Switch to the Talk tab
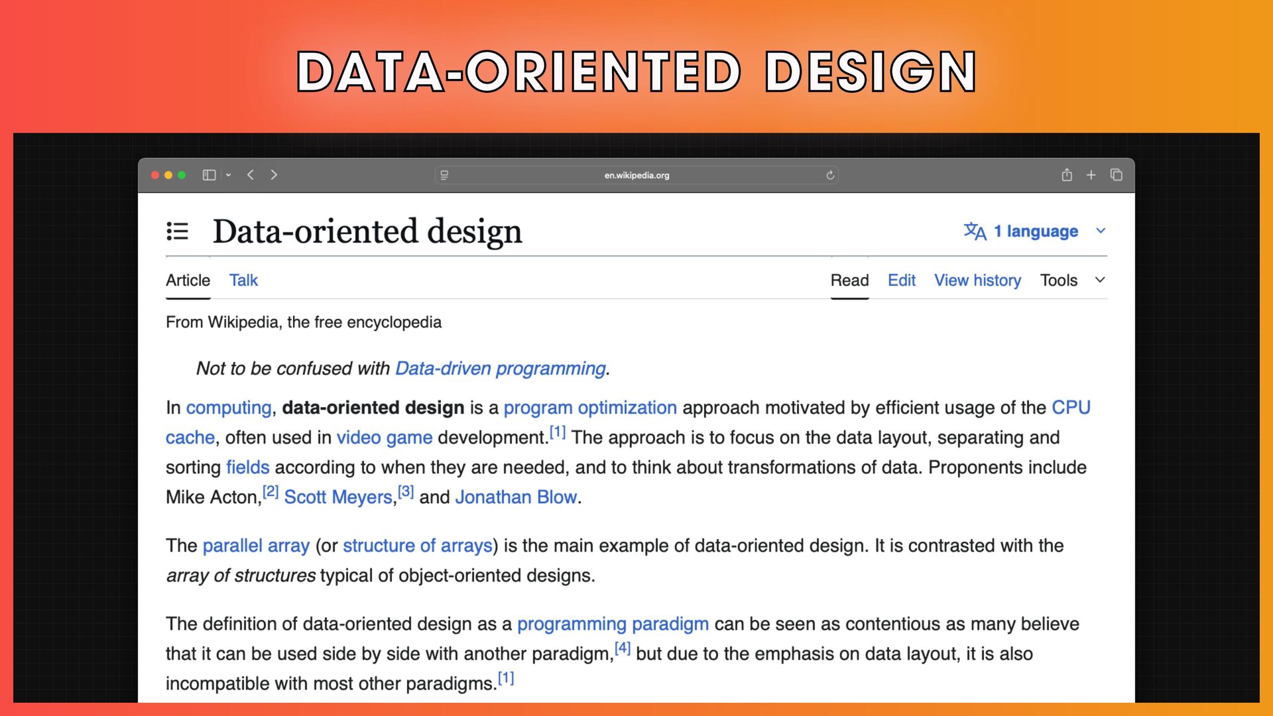 tap(243, 280)
